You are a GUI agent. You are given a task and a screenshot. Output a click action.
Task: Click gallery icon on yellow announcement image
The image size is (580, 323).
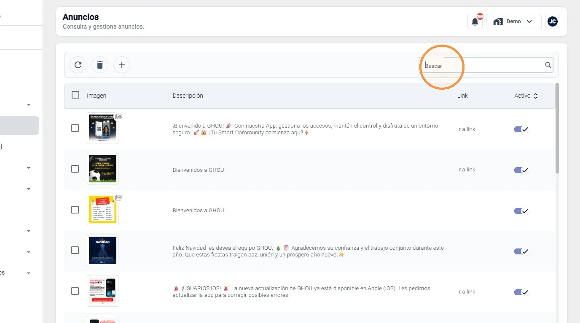pos(119,198)
